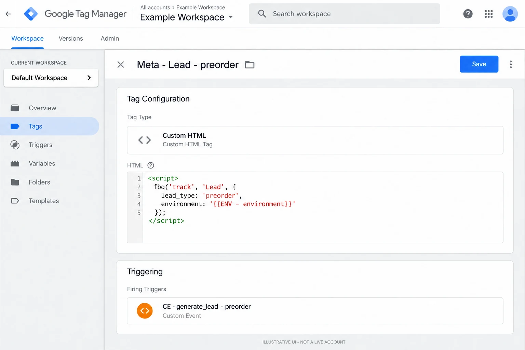Switch to the Versions tab
The image size is (525, 350).
(71, 39)
